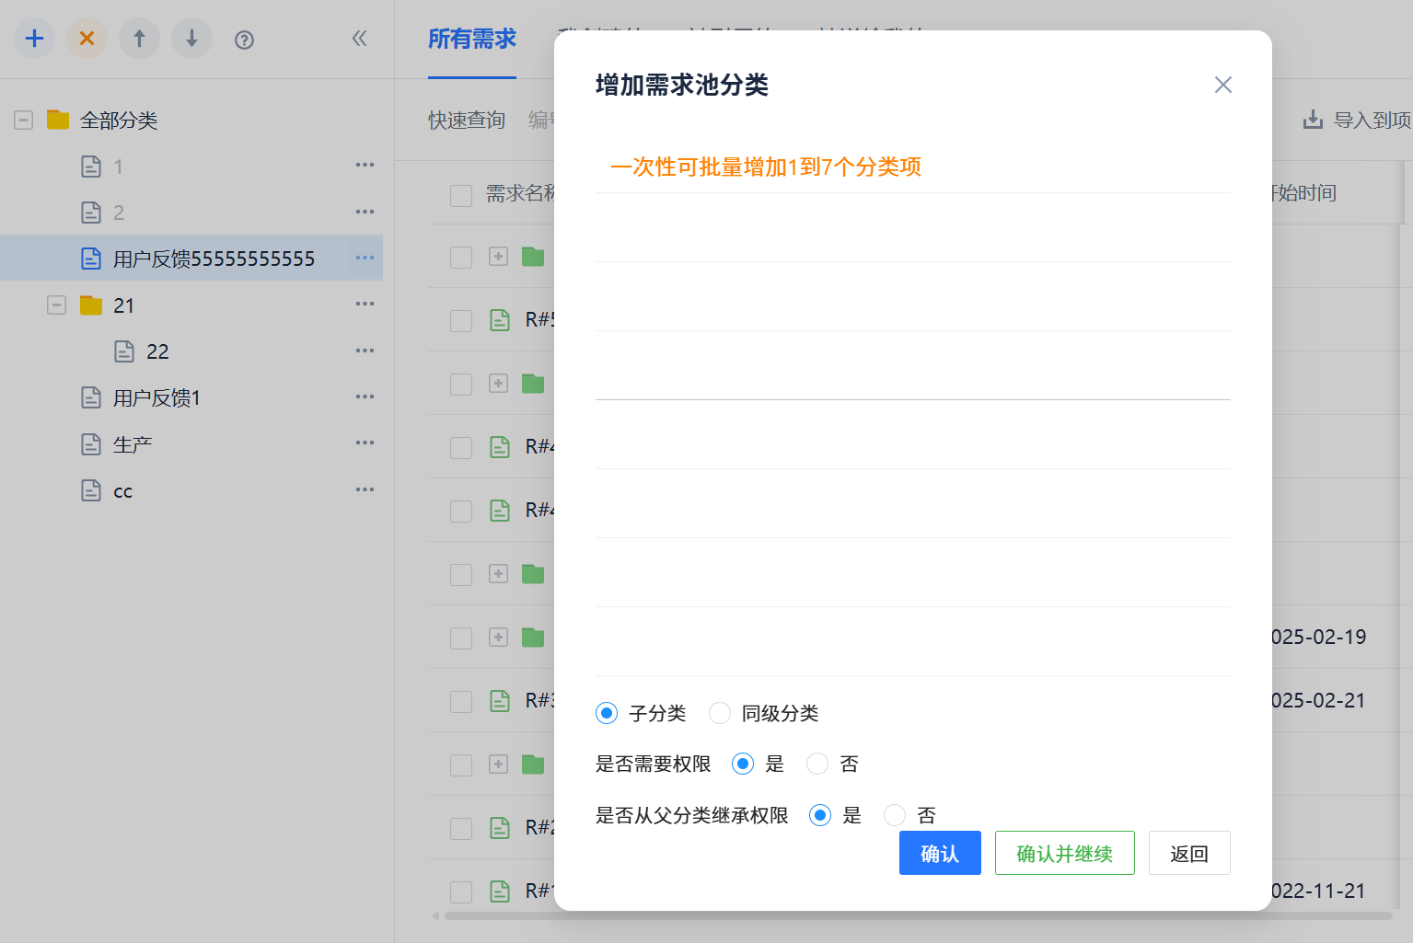Click the down arrow move icon
Screen dimensions: 1413x943
tap(191, 39)
